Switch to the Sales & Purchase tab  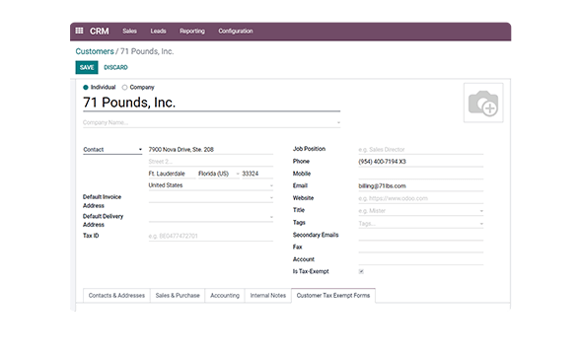coord(178,295)
